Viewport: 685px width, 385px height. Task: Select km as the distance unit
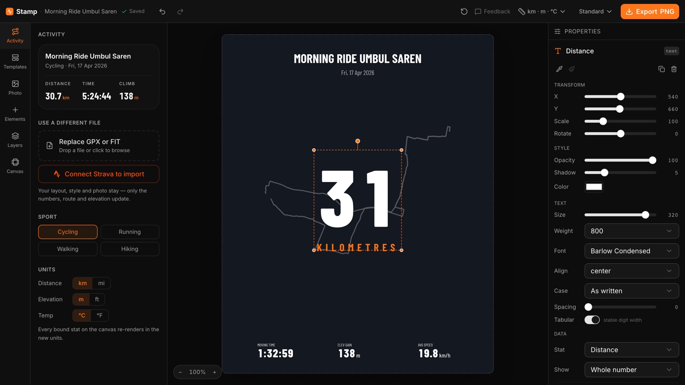click(82, 283)
